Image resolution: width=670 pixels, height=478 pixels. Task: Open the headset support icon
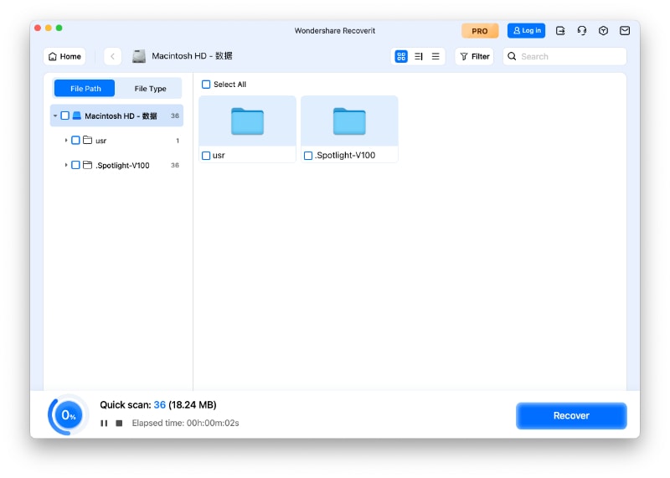point(581,31)
